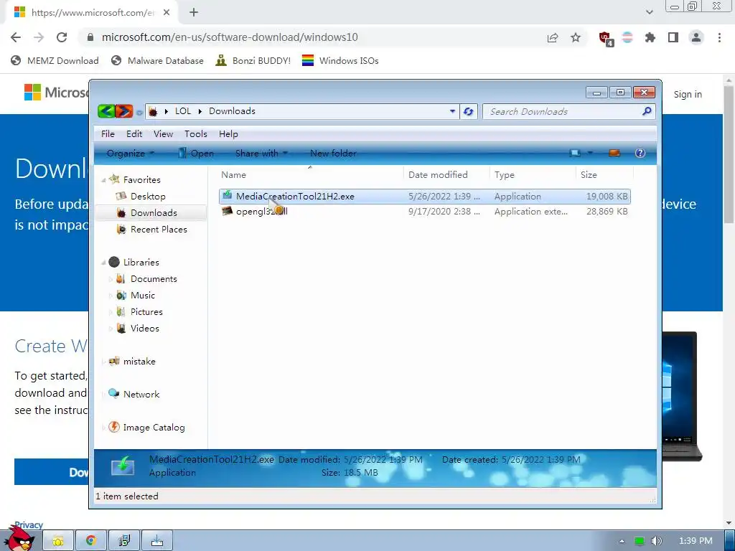The image size is (735, 551).
Task: Open the File menu
Action: tap(108, 134)
